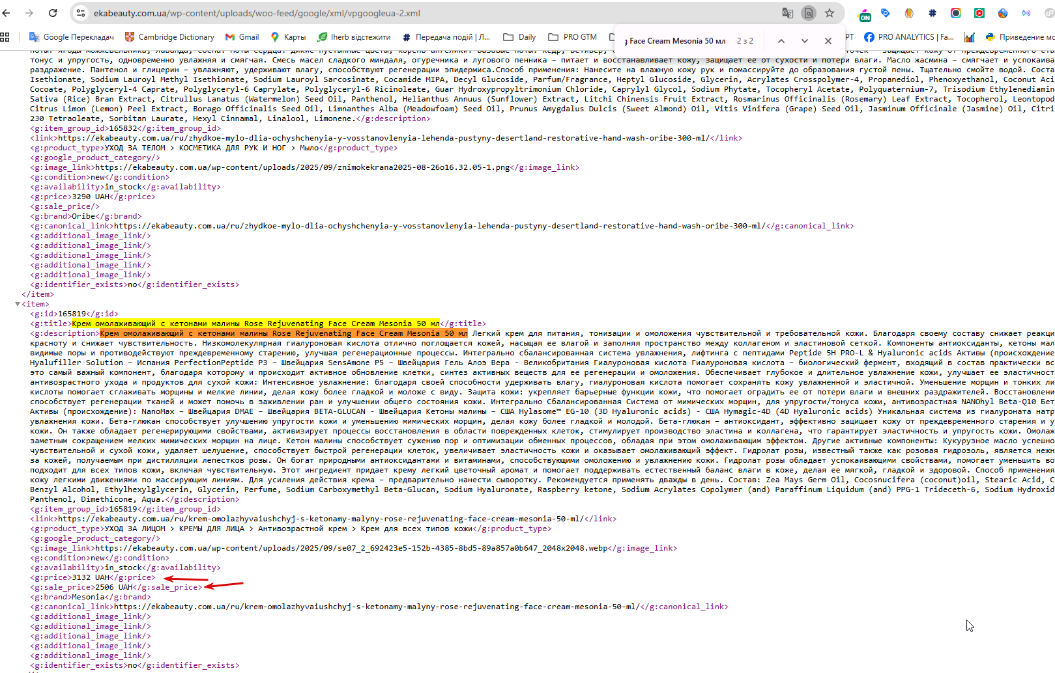Open Google Перекладач bookmark
The height and width of the screenshot is (673, 1055).
72,37
